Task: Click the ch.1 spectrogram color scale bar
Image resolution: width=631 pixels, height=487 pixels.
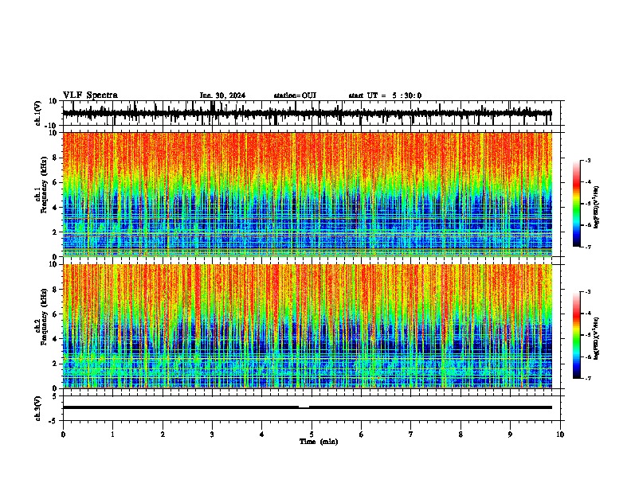Action: [x=577, y=204]
